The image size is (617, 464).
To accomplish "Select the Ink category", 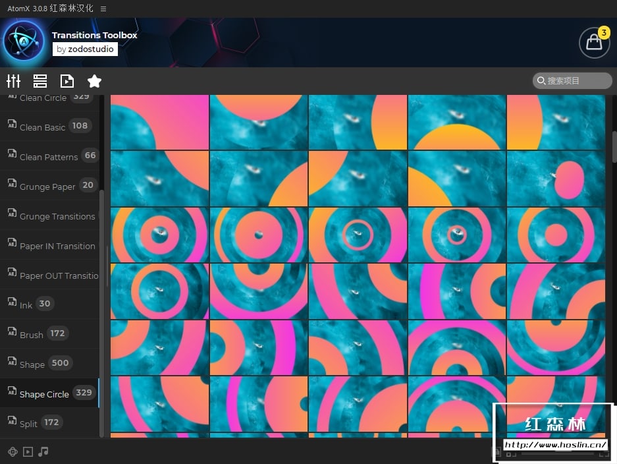I will (x=49, y=304).
